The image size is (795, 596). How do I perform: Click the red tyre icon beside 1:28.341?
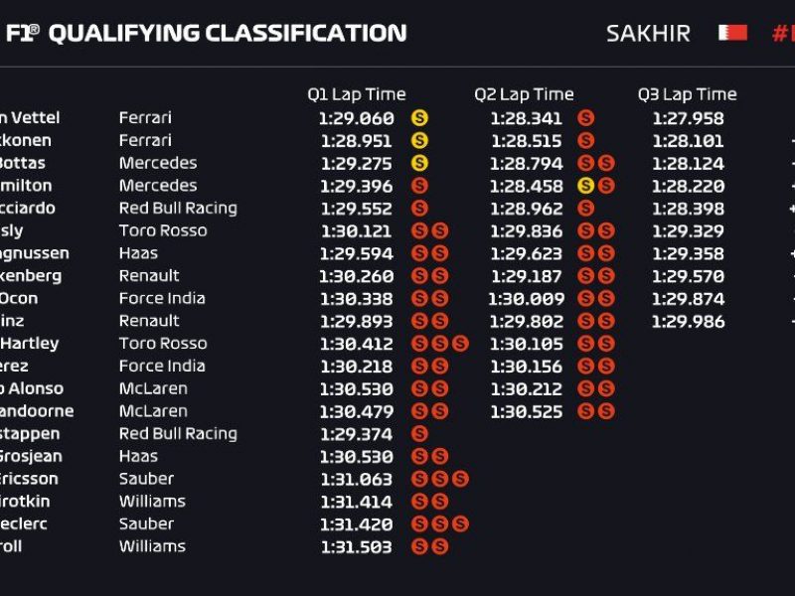point(585,118)
